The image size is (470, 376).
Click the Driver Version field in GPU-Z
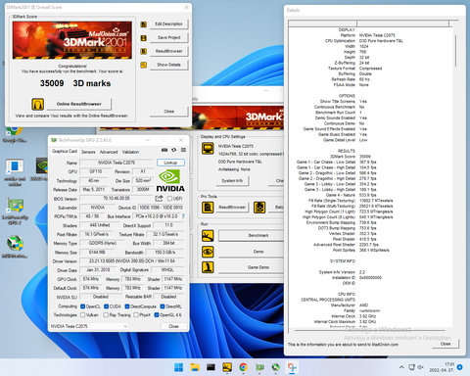pos(132,261)
